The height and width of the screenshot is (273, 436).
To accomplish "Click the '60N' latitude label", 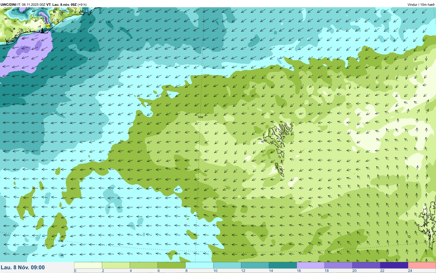I will pyautogui.click(x=61, y=241).
